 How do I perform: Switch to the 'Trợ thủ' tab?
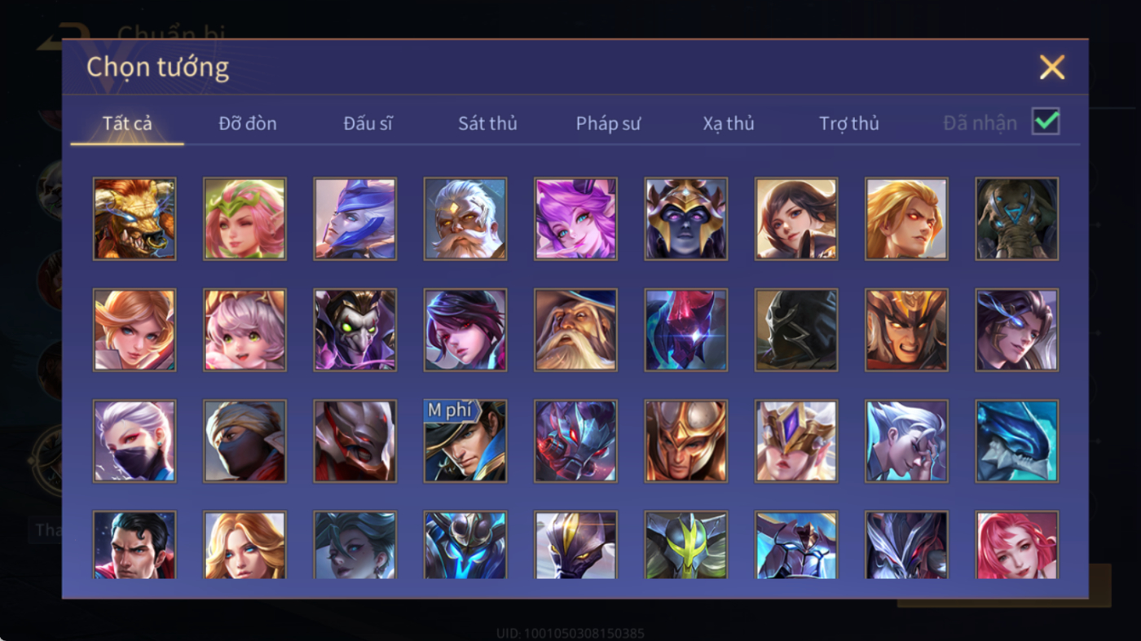coord(849,124)
